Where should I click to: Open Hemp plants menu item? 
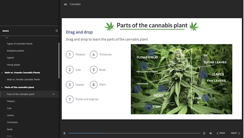click(x=13, y=65)
